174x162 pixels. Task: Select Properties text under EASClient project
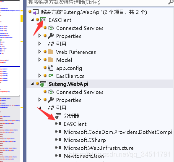tap(69, 36)
